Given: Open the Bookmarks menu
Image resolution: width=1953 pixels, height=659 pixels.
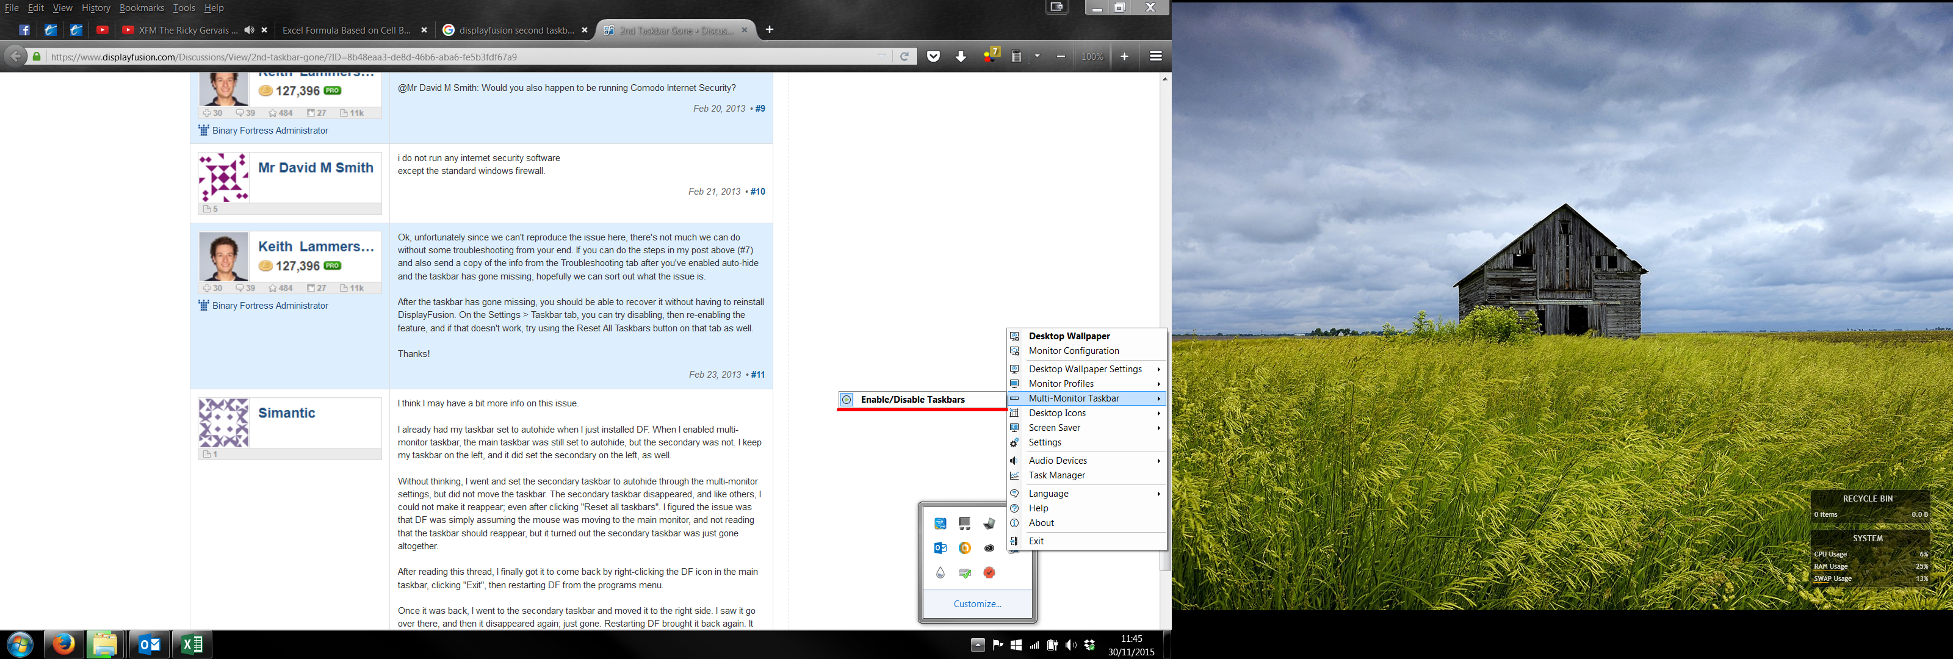Looking at the screenshot, I should click(x=141, y=7).
